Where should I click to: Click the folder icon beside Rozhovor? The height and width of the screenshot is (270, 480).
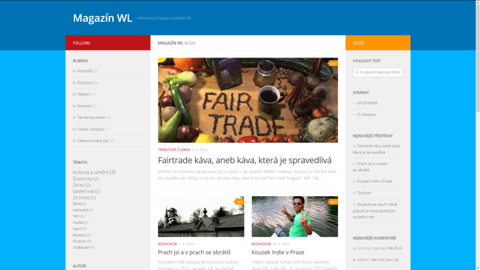point(74,82)
